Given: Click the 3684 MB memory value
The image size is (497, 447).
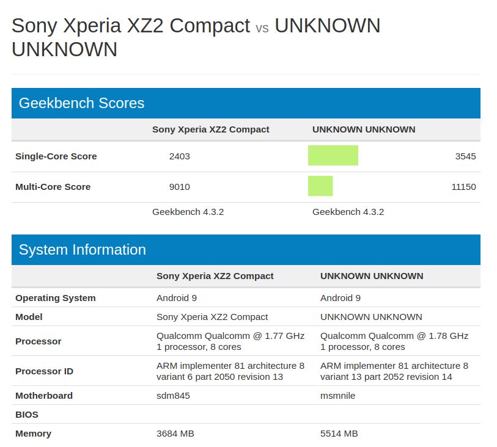Looking at the screenshot, I should pos(175,434).
